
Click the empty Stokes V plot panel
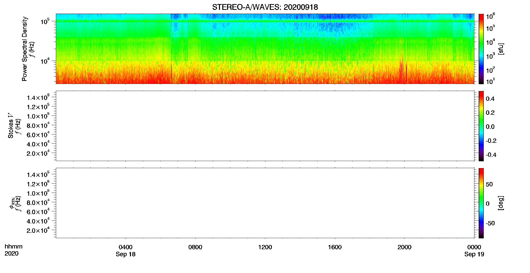click(x=265, y=126)
